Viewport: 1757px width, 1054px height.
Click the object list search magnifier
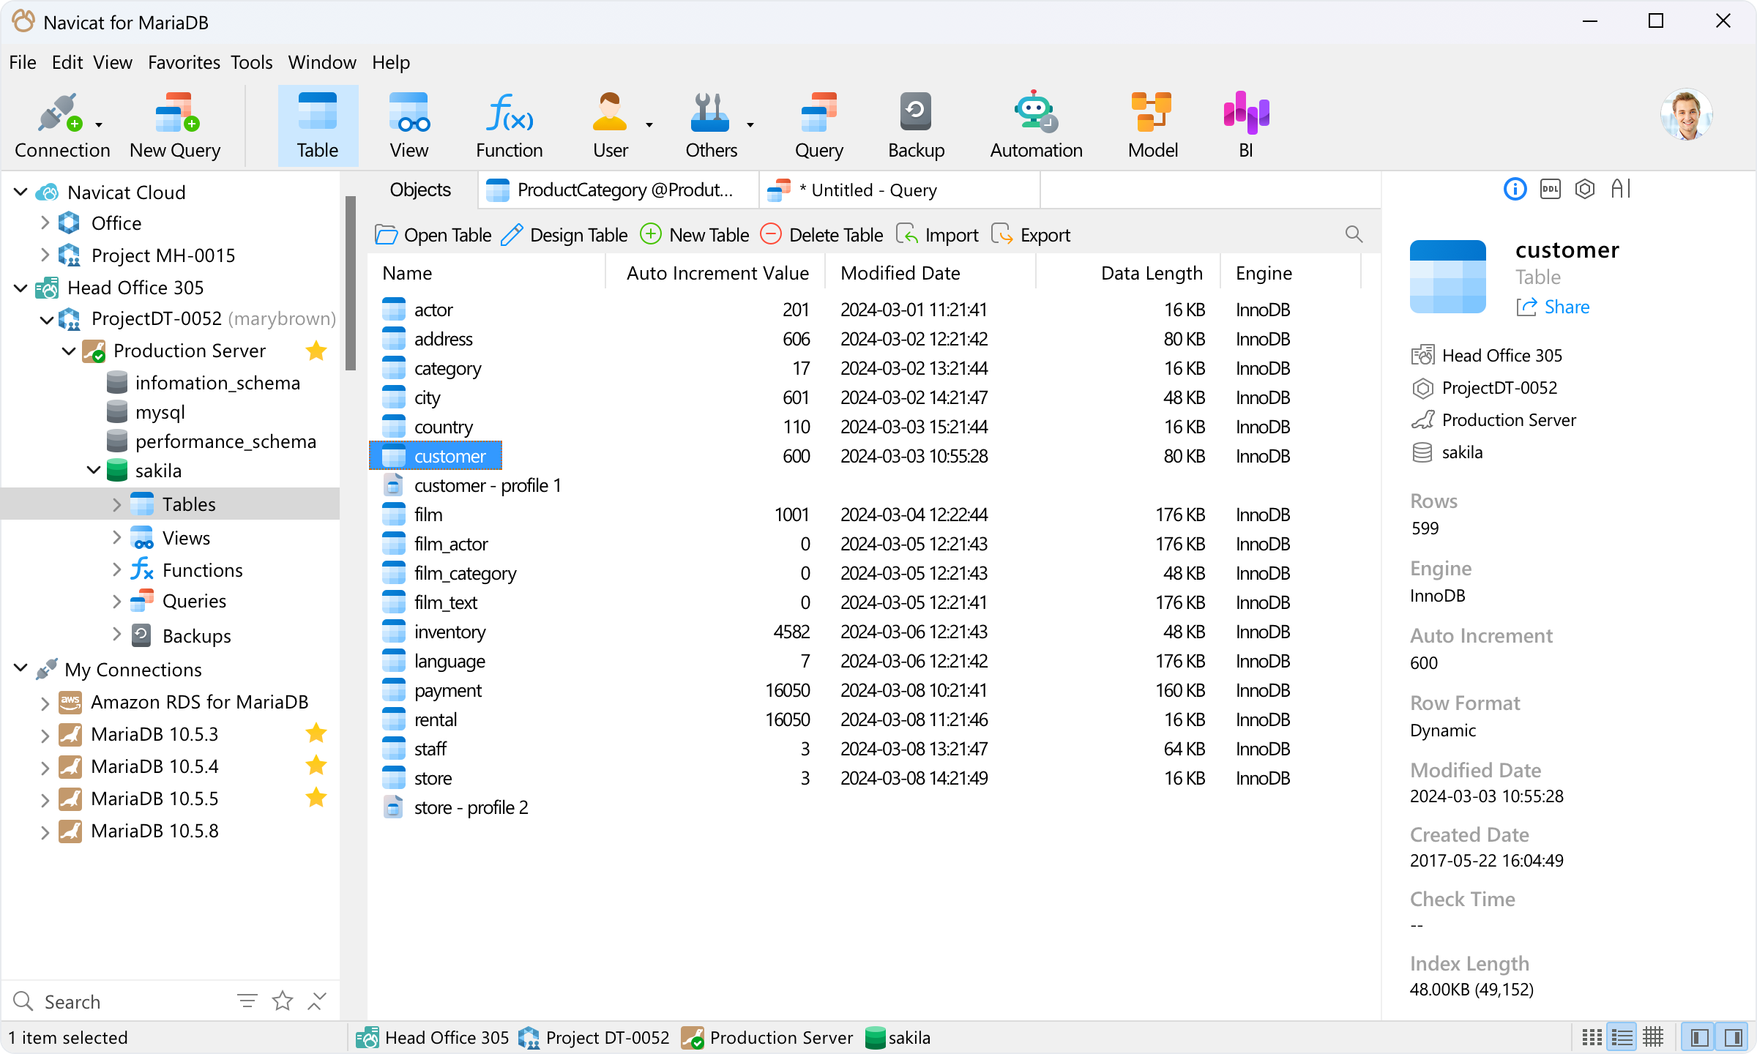[1354, 234]
